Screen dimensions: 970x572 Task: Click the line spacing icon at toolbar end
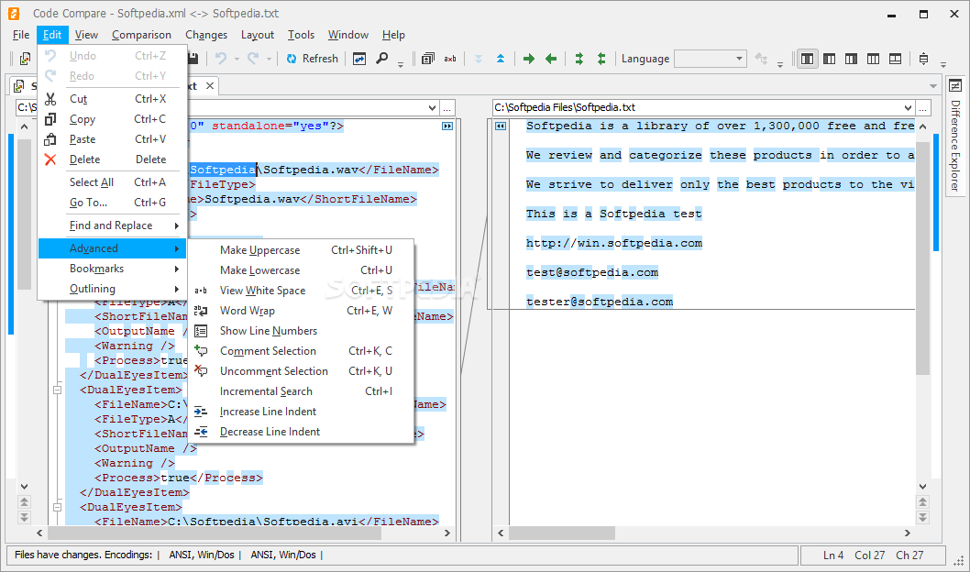(x=923, y=59)
